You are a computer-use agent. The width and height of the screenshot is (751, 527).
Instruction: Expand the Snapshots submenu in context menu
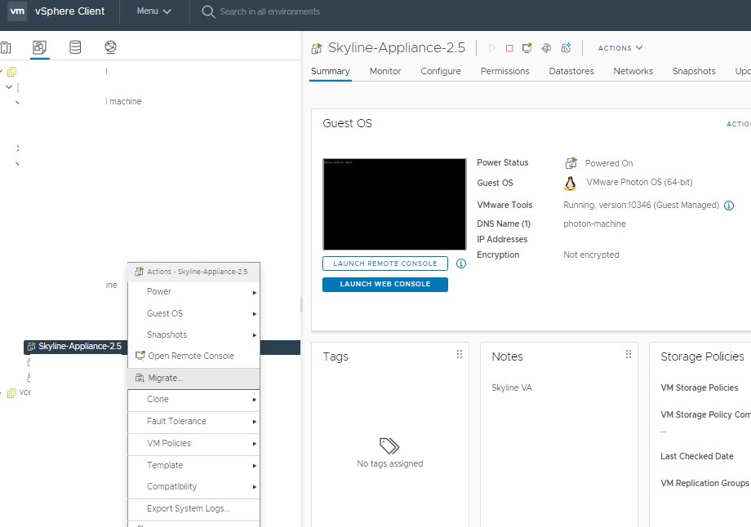tap(193, 335)
